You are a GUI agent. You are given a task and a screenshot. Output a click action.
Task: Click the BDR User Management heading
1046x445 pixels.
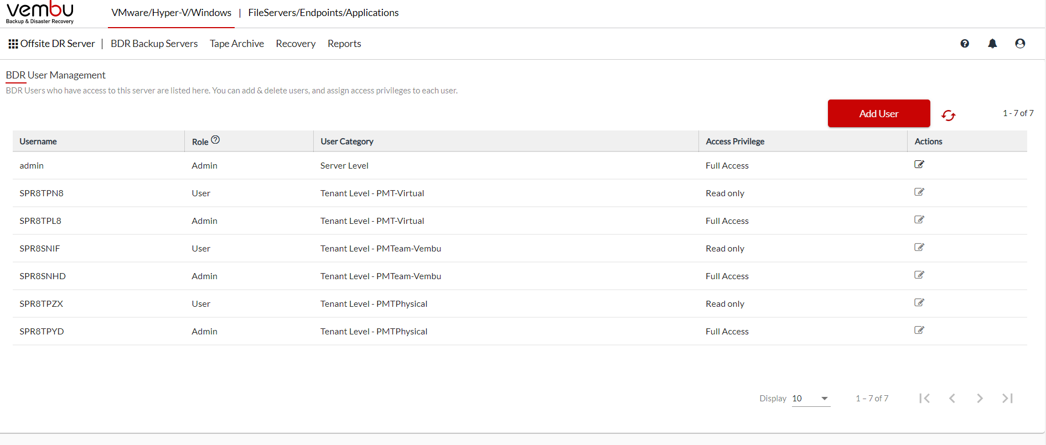tap(56, 75)
